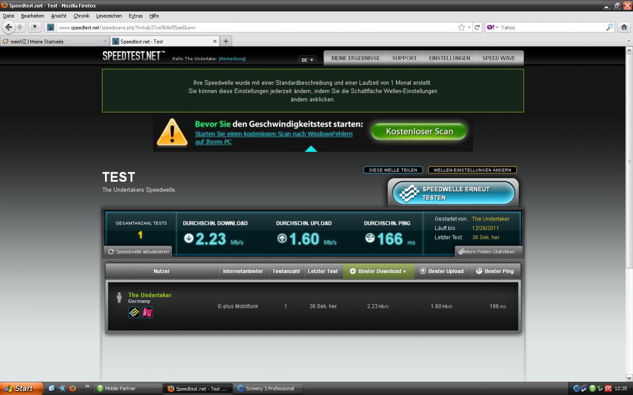Viewport: 633px width, 395px height.
Task: Open the Datei menu
Action: point(9,16)
